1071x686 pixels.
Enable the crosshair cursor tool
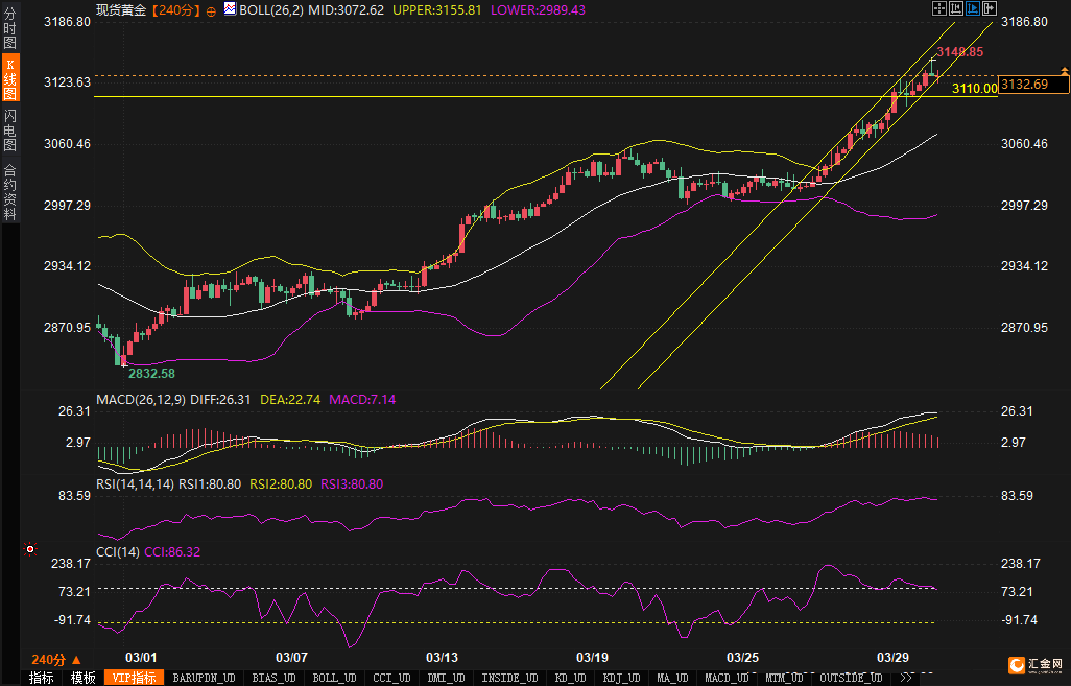[x=939, y=8]
